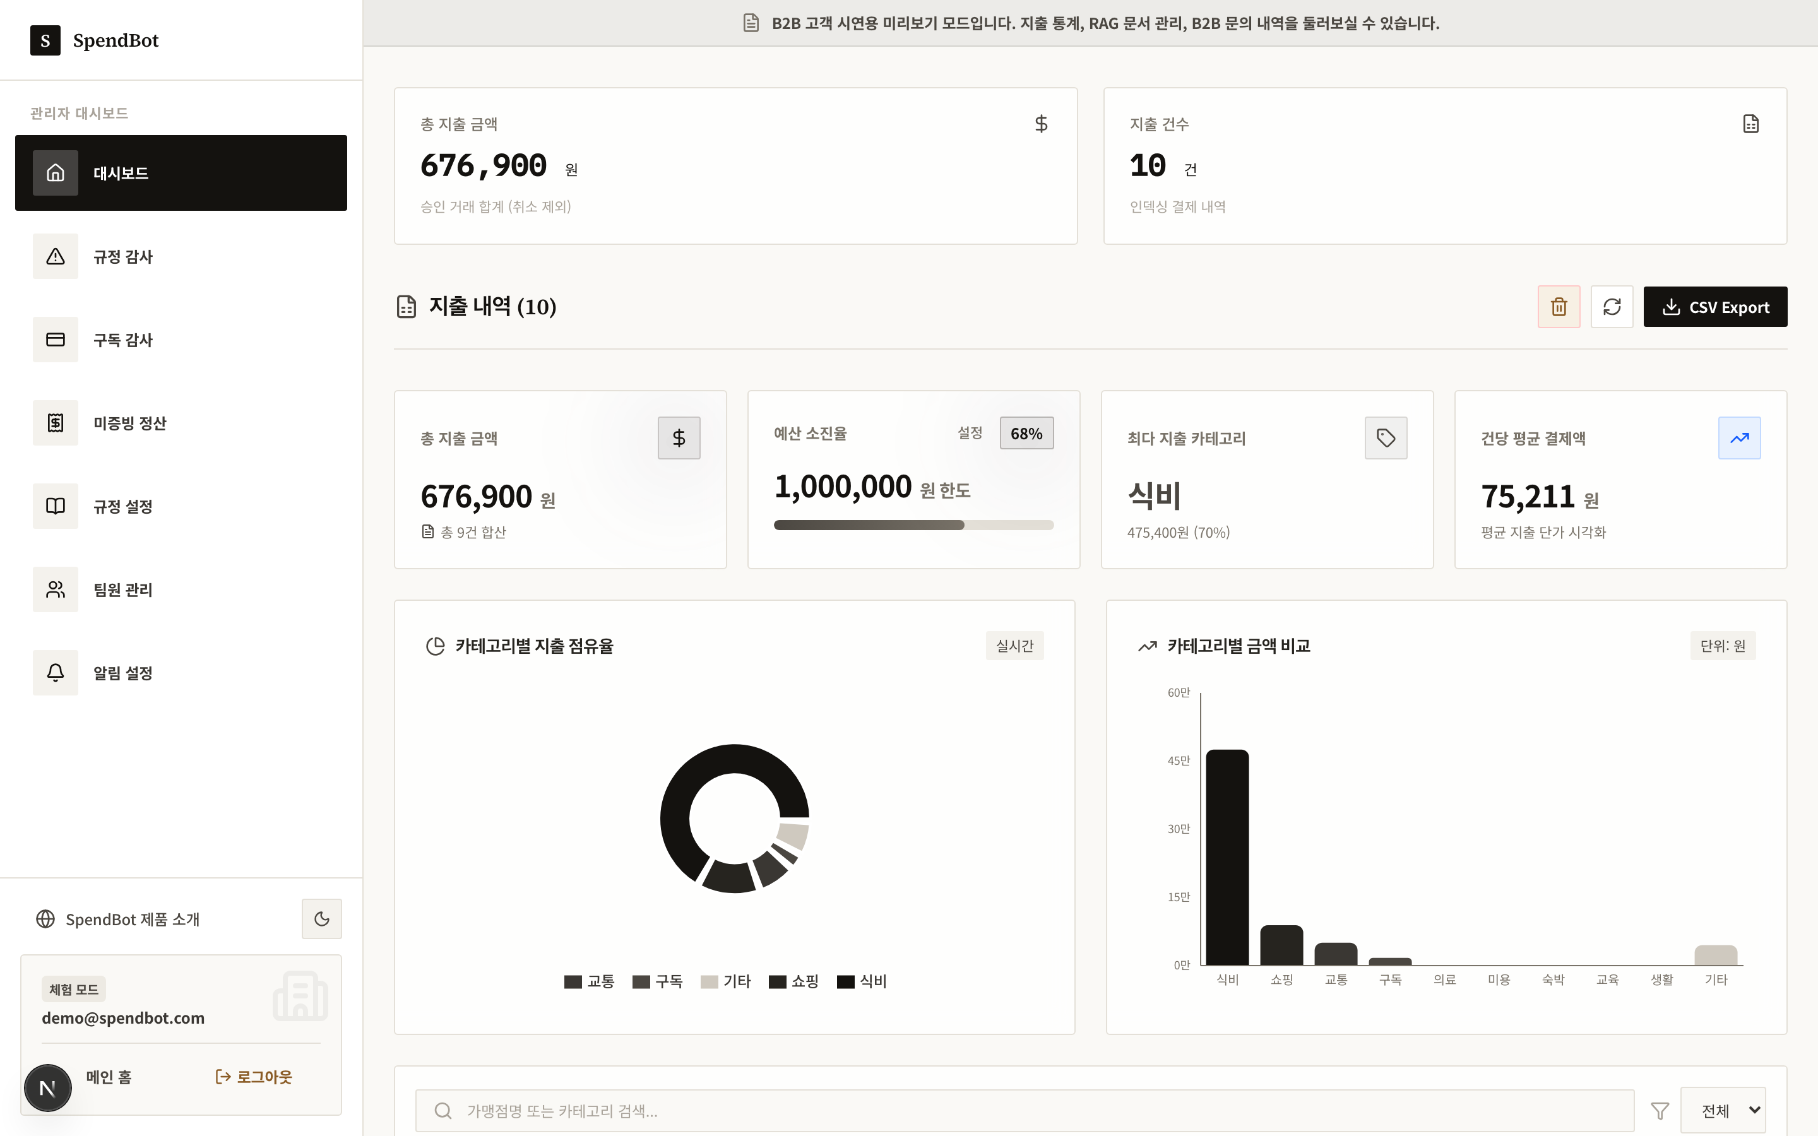Open the 전체 filter dropdown
Screen dimensions: 1818x1136
(1723, 1109)
